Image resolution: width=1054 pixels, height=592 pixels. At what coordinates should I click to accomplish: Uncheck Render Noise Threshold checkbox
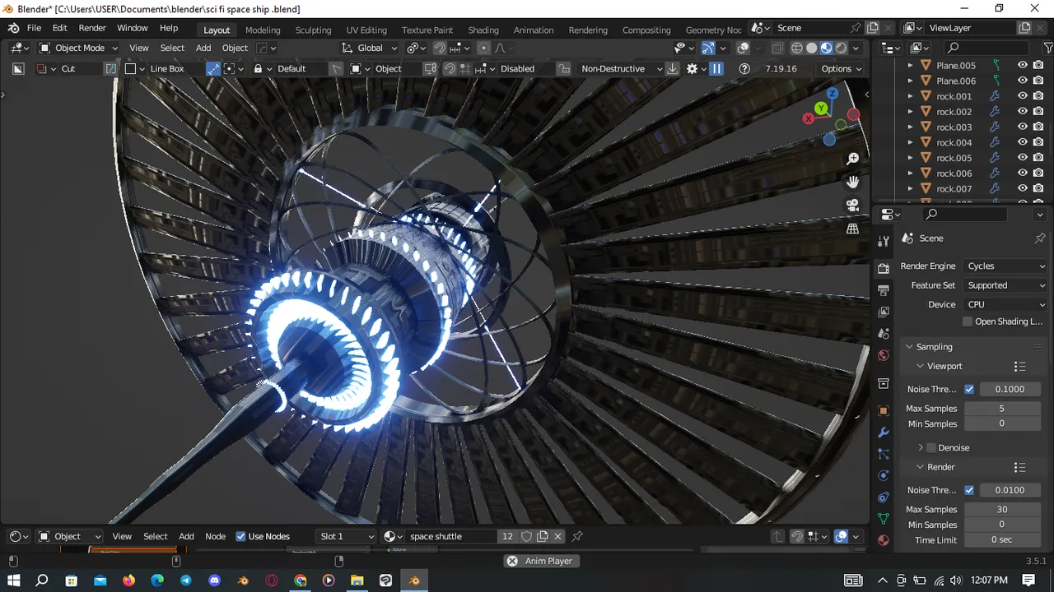coord(969,490)
